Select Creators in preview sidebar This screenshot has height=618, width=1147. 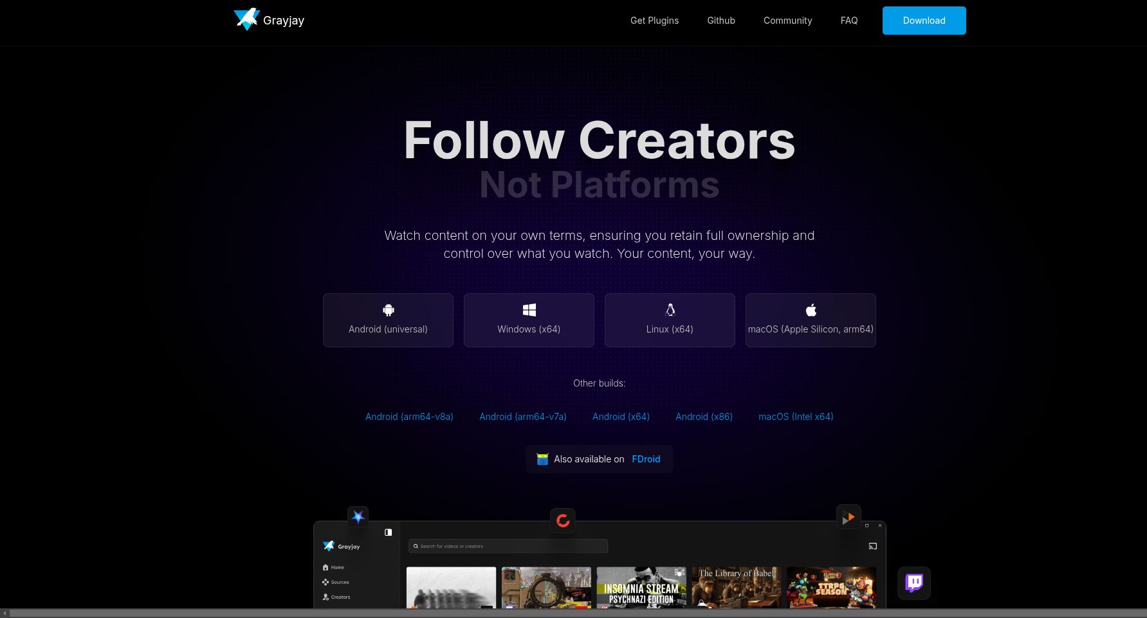pos(336,597)
